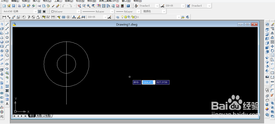Select the Cylinder solid tool

(2, 46)
